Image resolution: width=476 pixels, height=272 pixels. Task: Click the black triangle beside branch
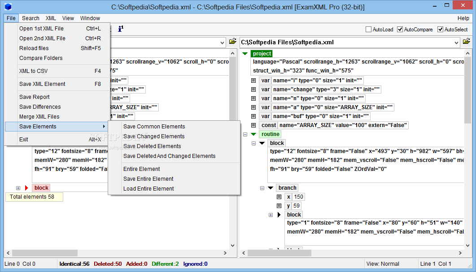(x=271, y=188)
